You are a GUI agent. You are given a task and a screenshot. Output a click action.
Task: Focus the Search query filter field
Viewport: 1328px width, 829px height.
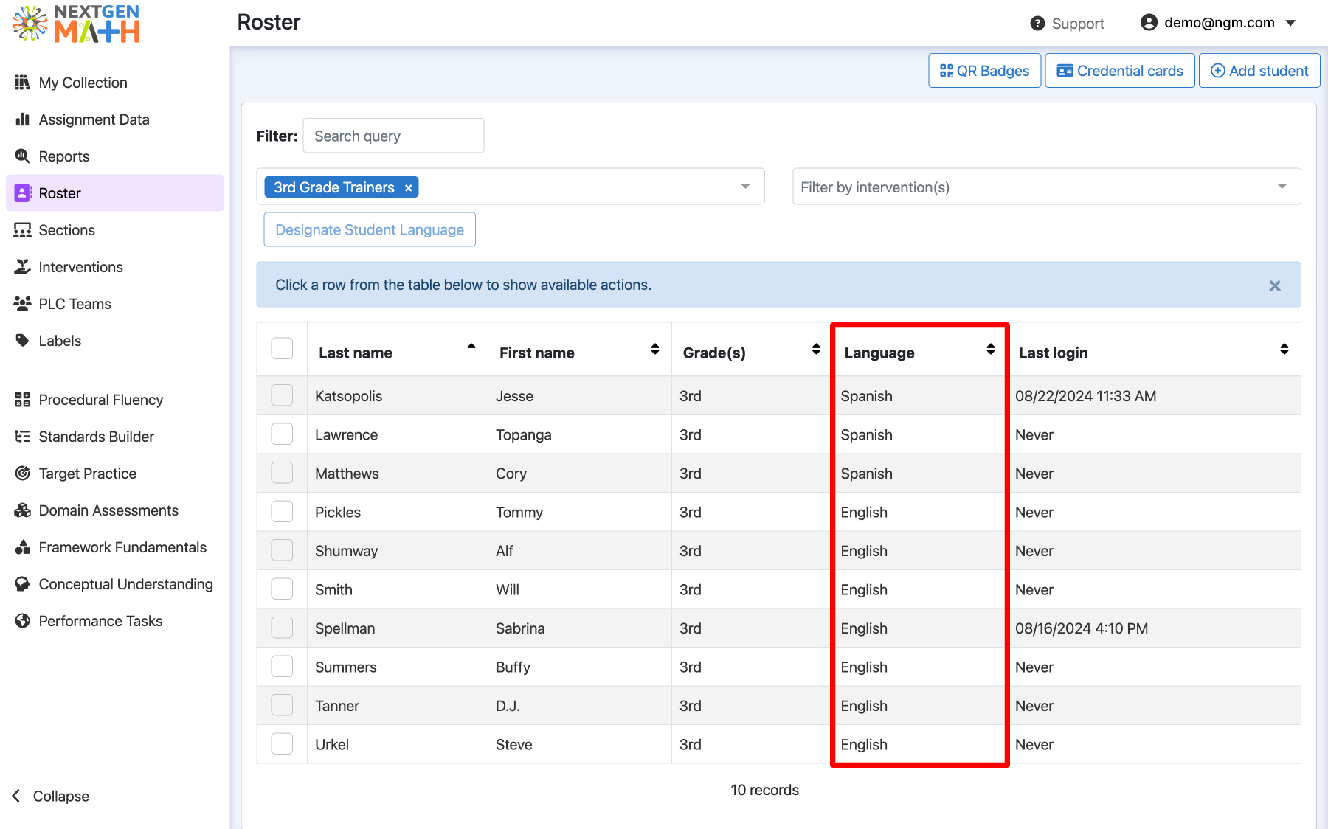pos(393,136)
